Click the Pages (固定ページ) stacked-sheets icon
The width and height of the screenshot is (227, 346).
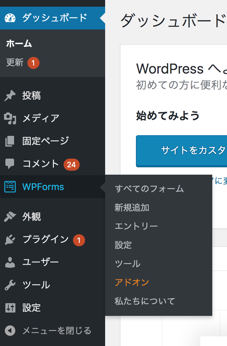(x=10, y=141)
